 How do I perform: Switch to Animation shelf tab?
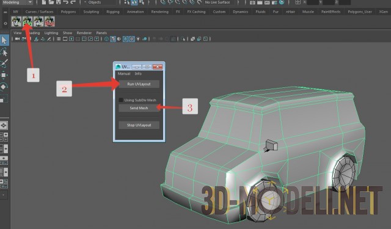135,12
